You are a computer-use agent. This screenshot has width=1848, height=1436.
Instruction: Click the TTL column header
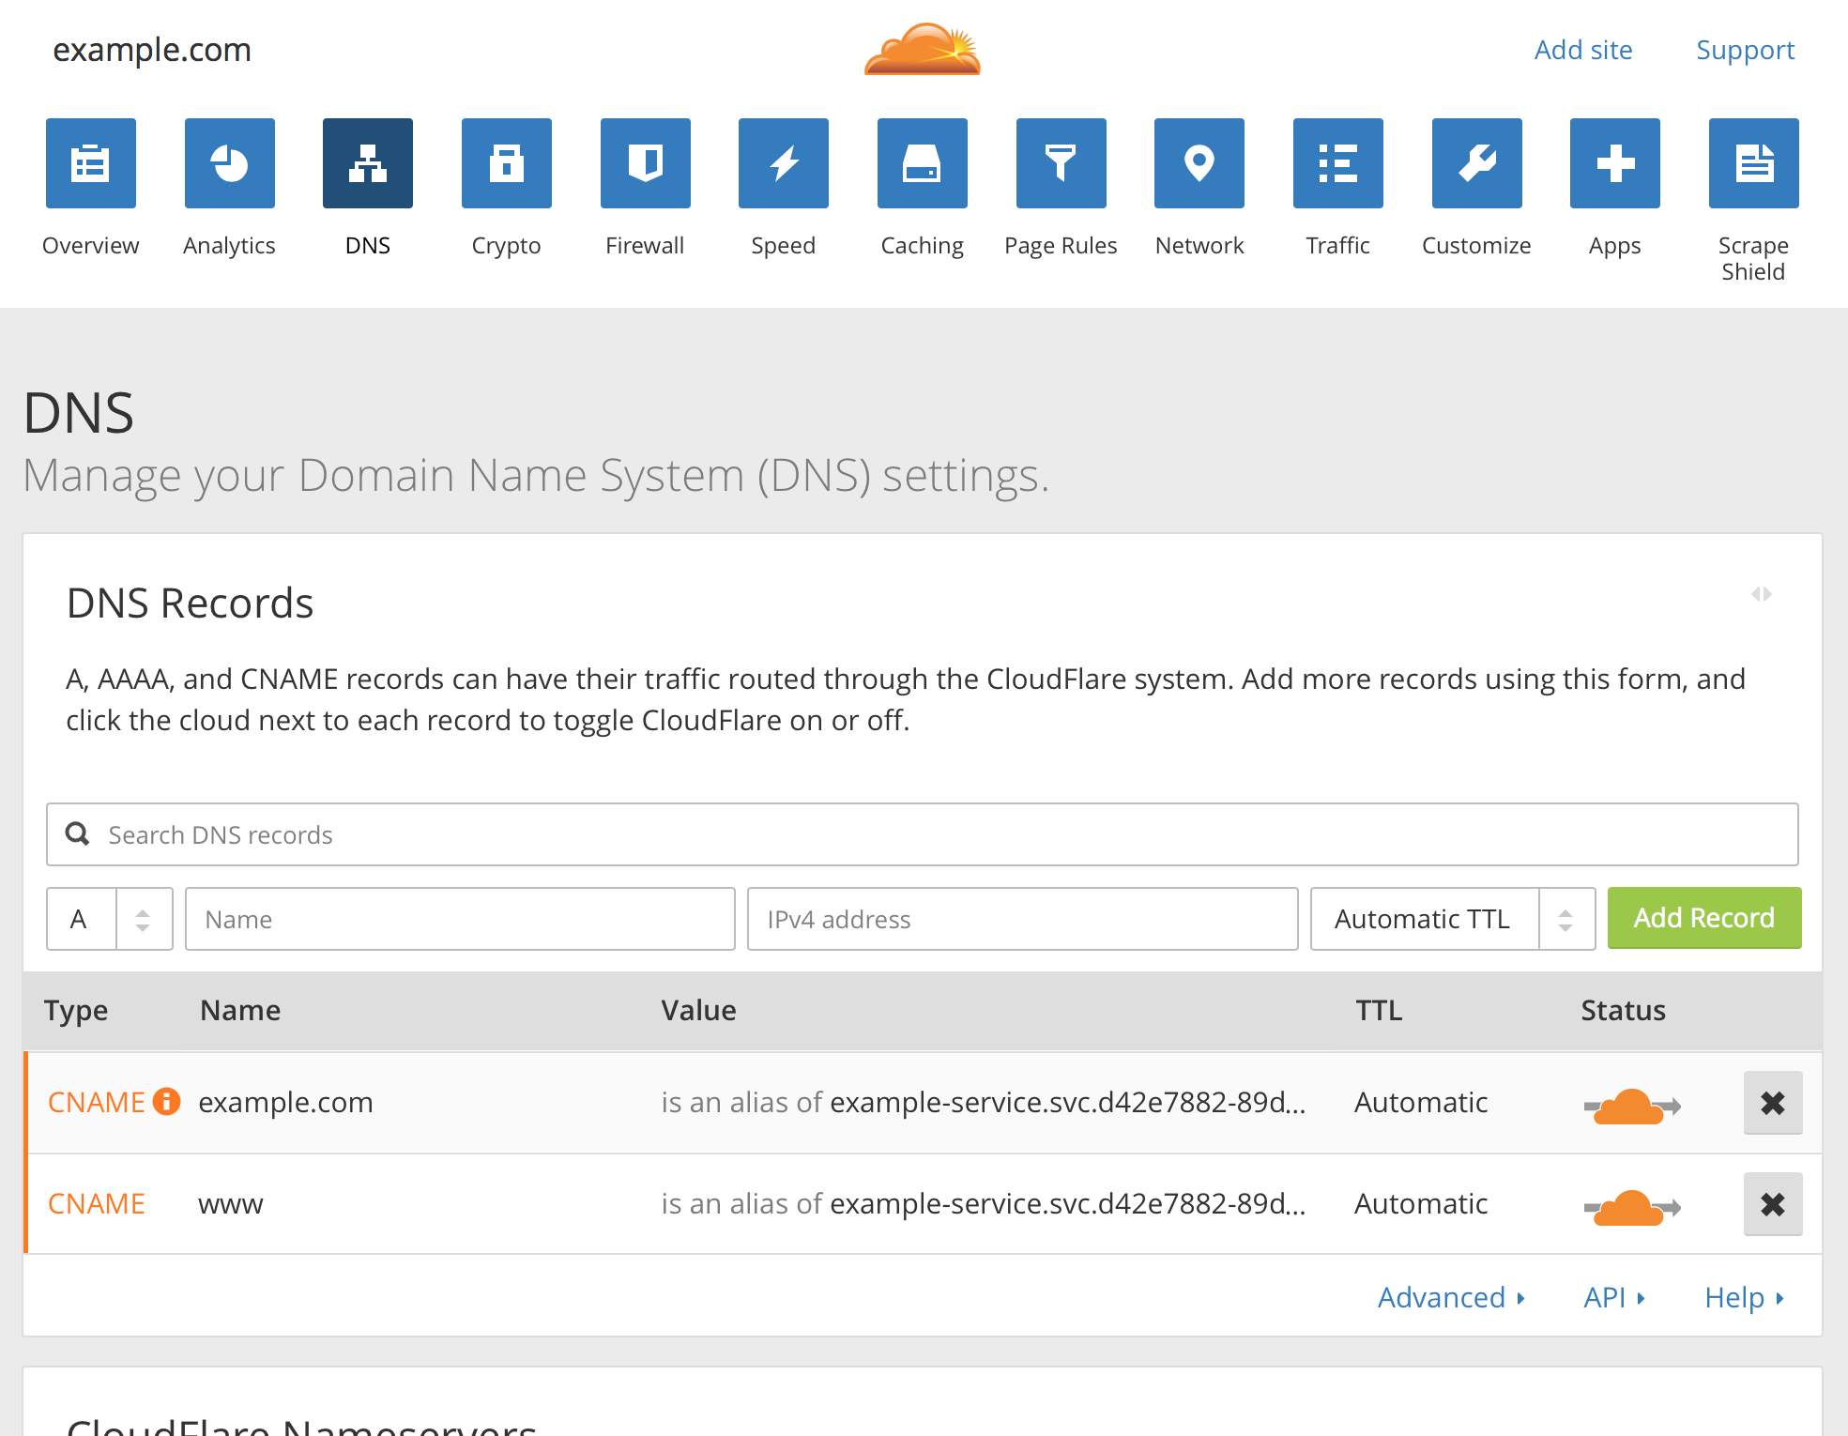click(x=1379, y=1010)
